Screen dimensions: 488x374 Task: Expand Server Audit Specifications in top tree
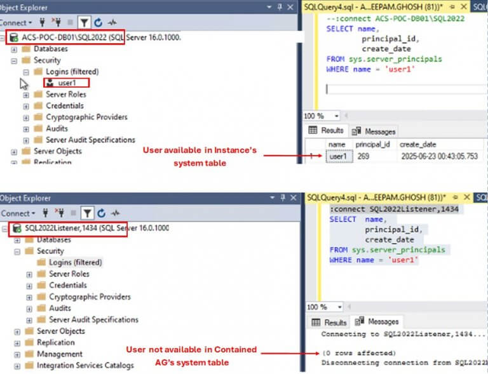pyautogui.click(x=26, y=140)
